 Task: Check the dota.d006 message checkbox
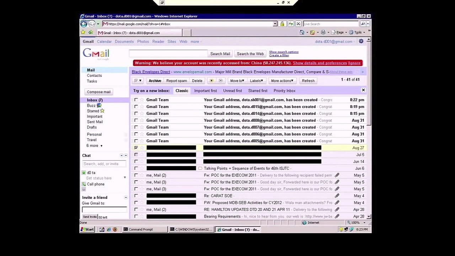pos(136,134)
